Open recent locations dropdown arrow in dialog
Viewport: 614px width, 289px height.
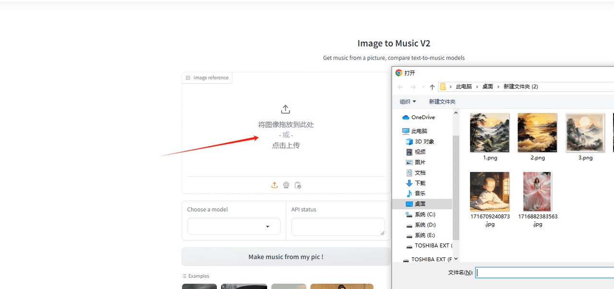tap(423, 87)
